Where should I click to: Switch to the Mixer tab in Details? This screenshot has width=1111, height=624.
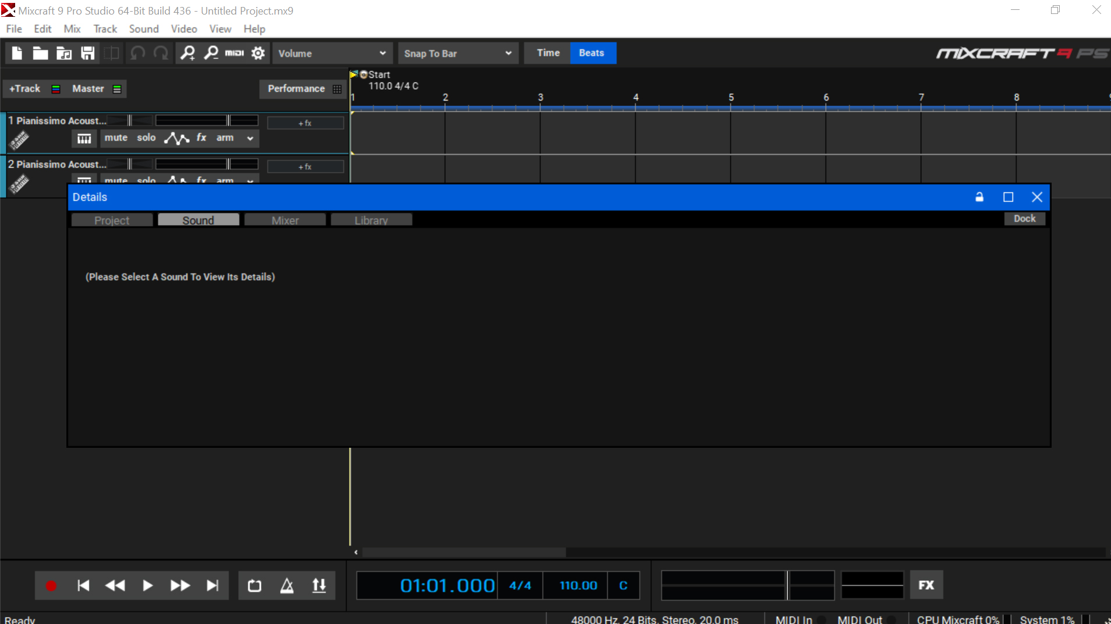[x=285, y=220]
